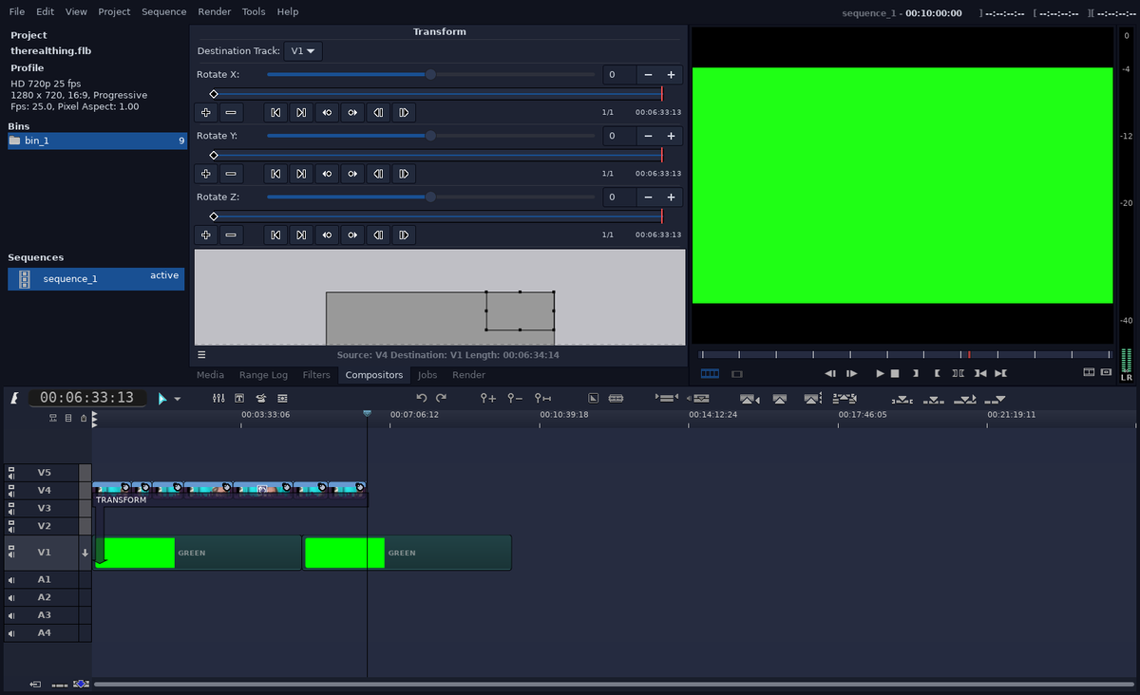Viewport: 1140px width, 695px height.
Task: Add a keyframe for Rotate X
Action: coord(206,113)
